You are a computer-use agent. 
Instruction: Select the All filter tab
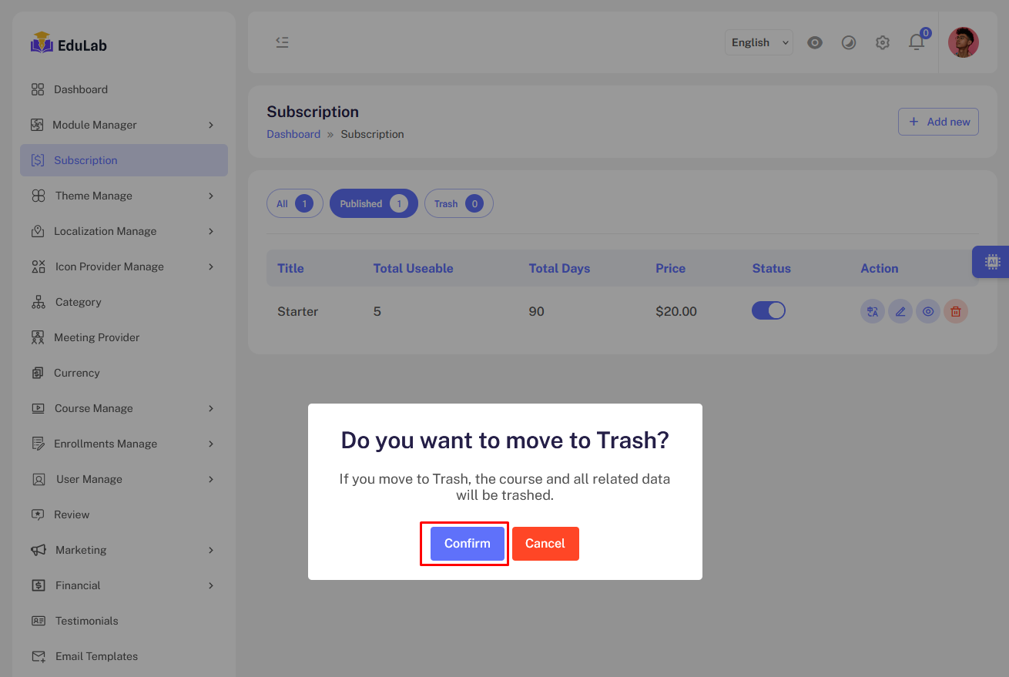(294, 204)
